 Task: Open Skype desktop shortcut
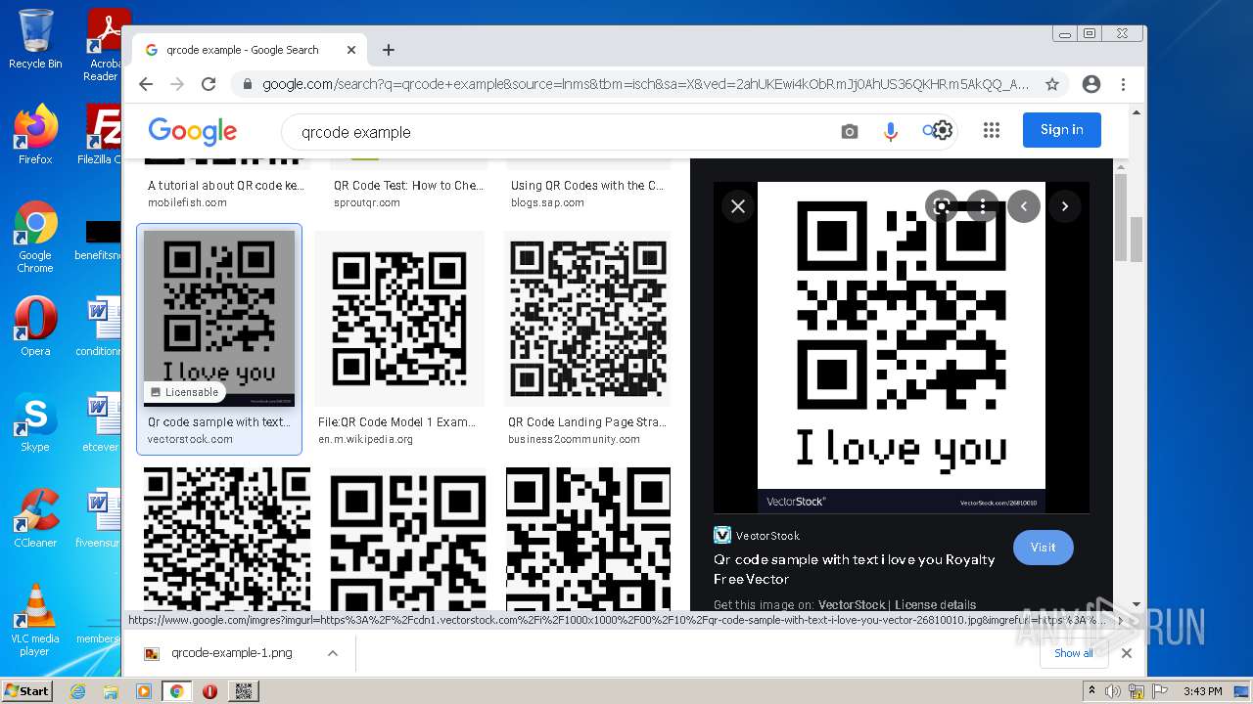(35, 422)
